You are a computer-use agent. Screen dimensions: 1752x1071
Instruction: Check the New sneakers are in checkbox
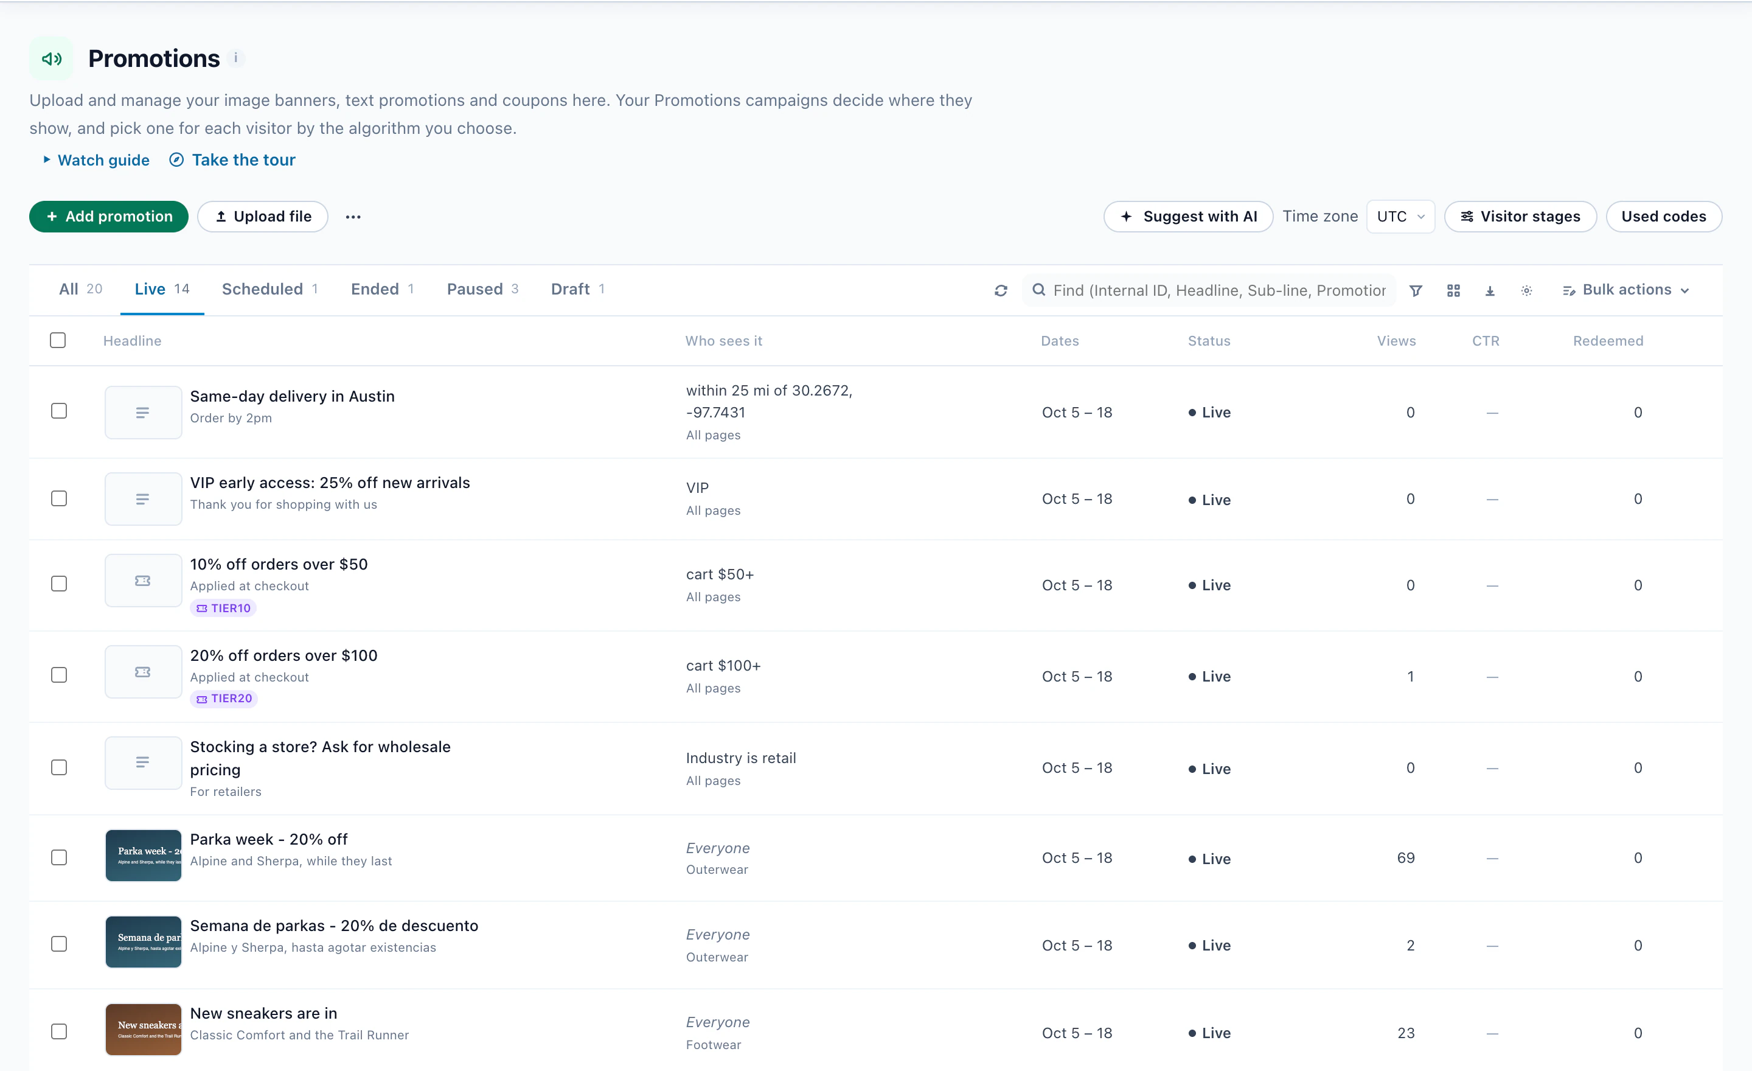coord(59,1031)
